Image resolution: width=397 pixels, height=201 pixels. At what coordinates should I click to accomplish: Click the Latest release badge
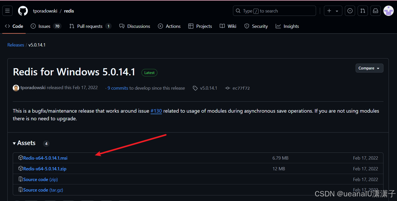149,73
